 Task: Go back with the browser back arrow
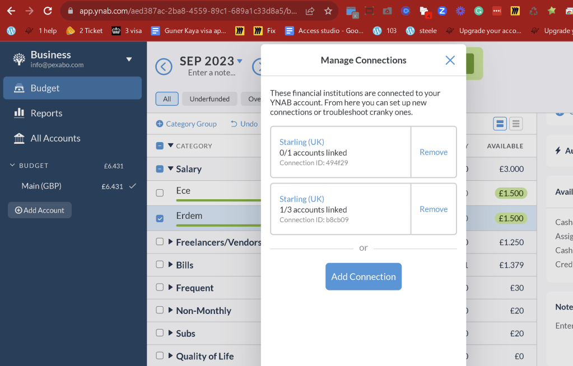[x=11, y=11]
